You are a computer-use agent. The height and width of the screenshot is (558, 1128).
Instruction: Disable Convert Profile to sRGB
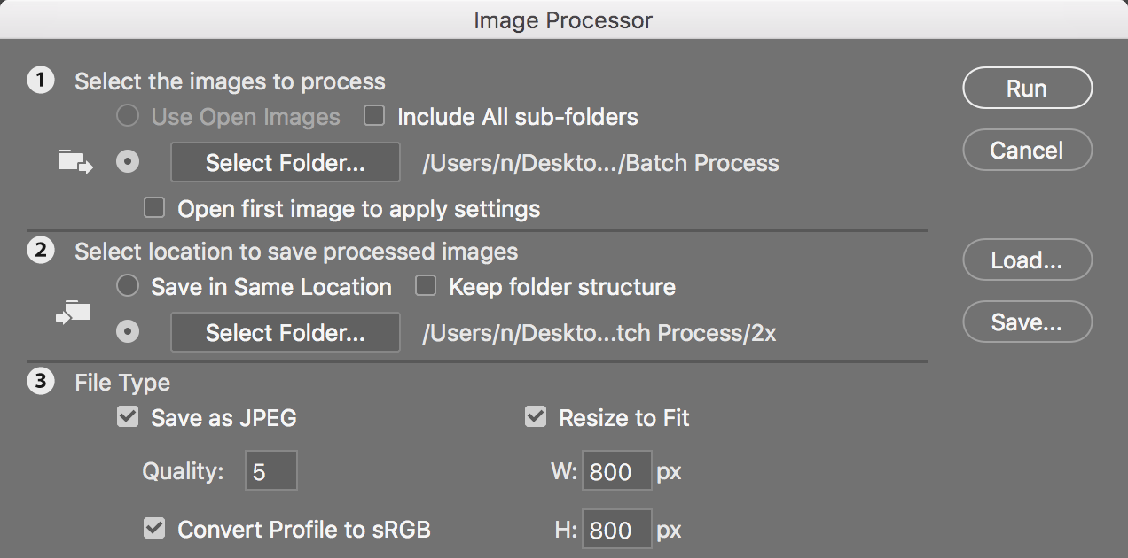point(153,528)
